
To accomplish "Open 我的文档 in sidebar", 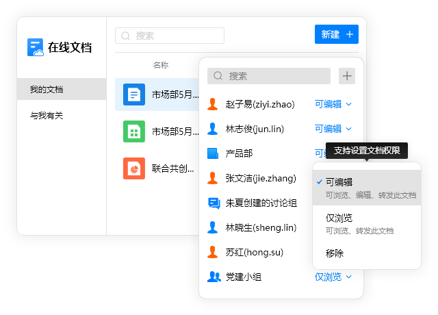I will 62,89.
